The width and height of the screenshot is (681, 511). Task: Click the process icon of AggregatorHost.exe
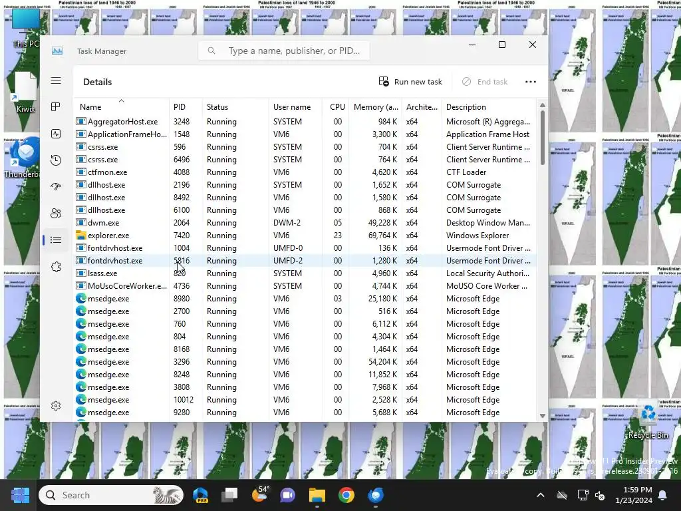[x=80, y=121]
